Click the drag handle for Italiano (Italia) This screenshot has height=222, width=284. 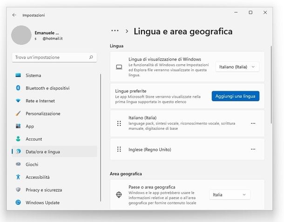pyautogui.click(x=119, y=123)
